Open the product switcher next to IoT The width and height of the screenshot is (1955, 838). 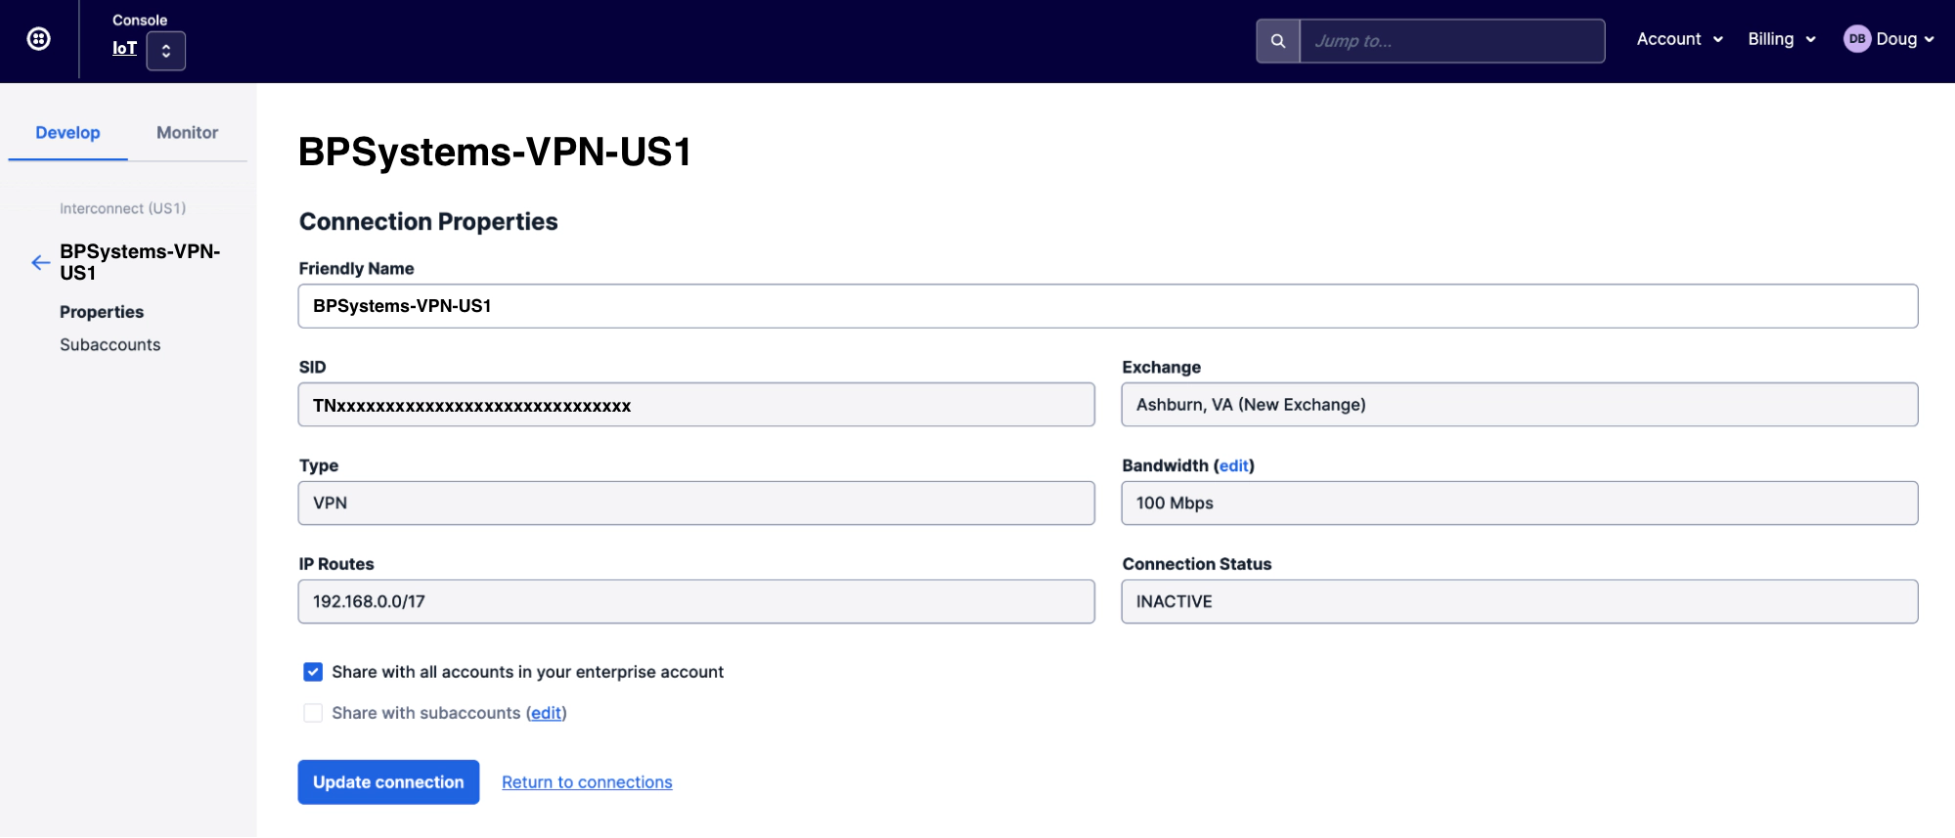click(165, 51)
